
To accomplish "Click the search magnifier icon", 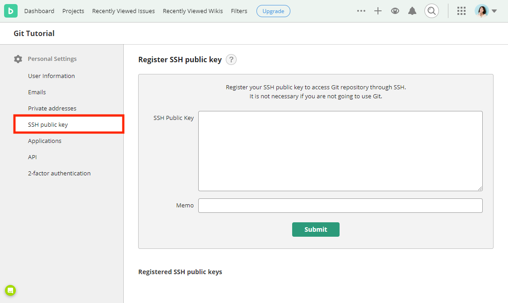I will [432, 11].
